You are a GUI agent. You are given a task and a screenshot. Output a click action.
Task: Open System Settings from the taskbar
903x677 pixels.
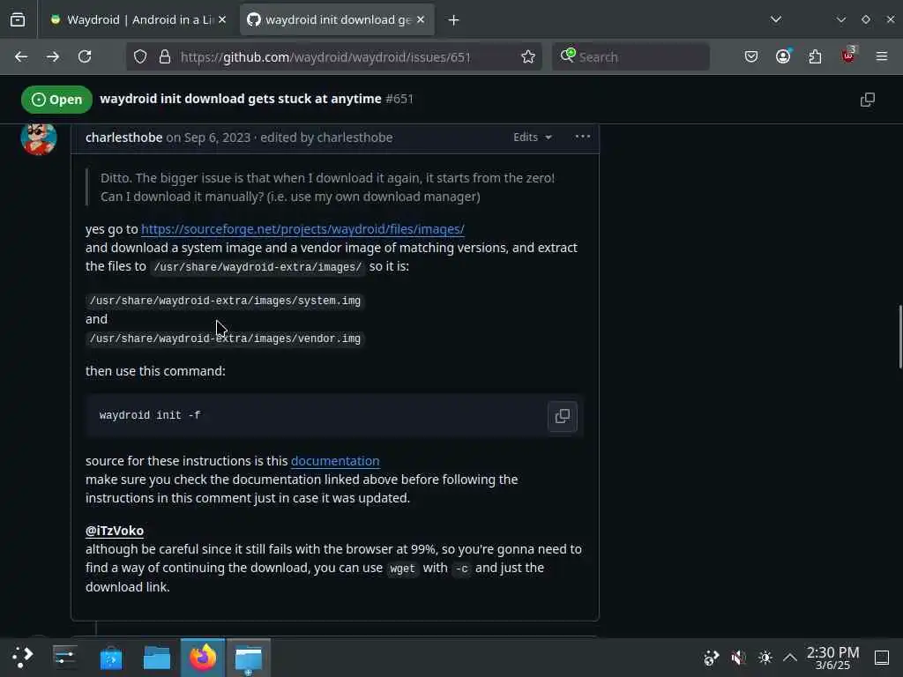[64, 658]
